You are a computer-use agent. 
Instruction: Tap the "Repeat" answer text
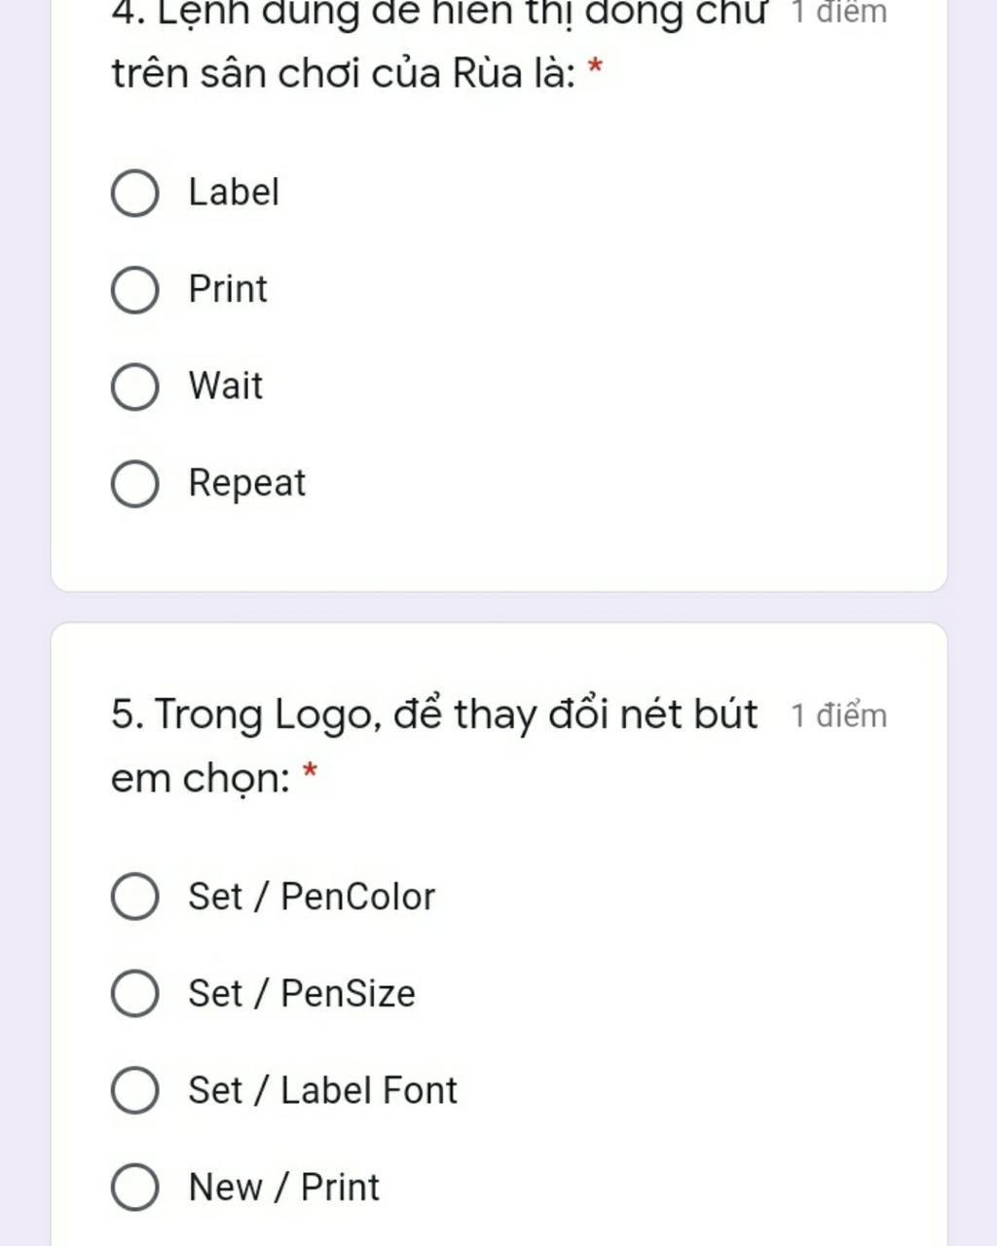click(247, 484)
